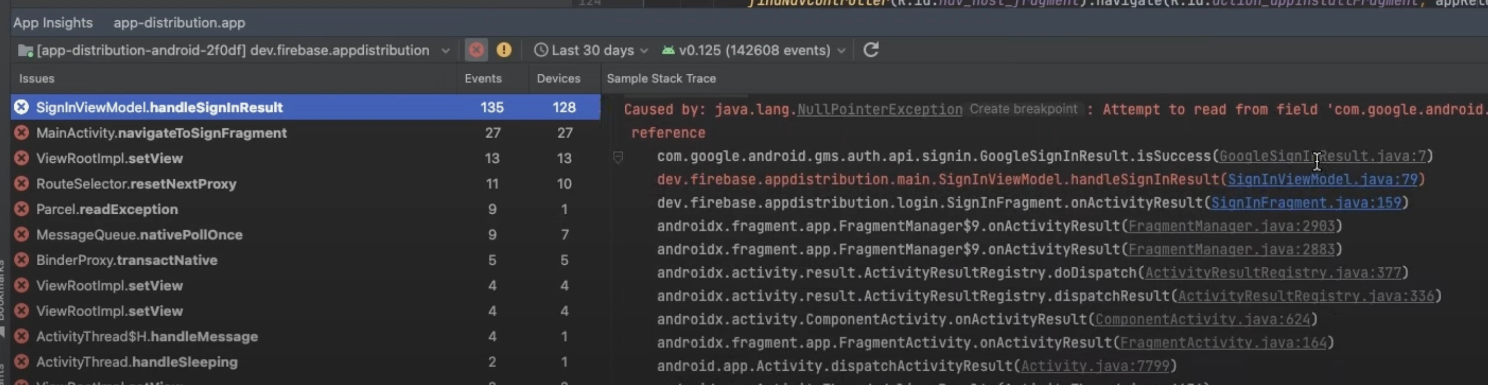Open the FragmentManager.java:2903 link

click(x=1232, y=226)
